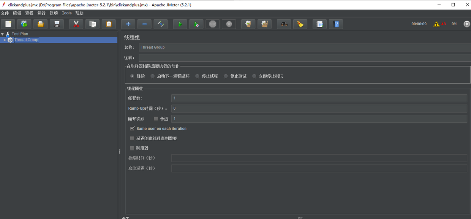Collapse the Test Plan tree node
This screenshot has height=219, width=471.
(2, 34)
